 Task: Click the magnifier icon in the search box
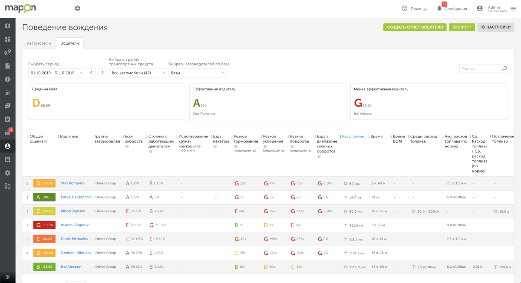pyautogui.click(x=505, y=68)
